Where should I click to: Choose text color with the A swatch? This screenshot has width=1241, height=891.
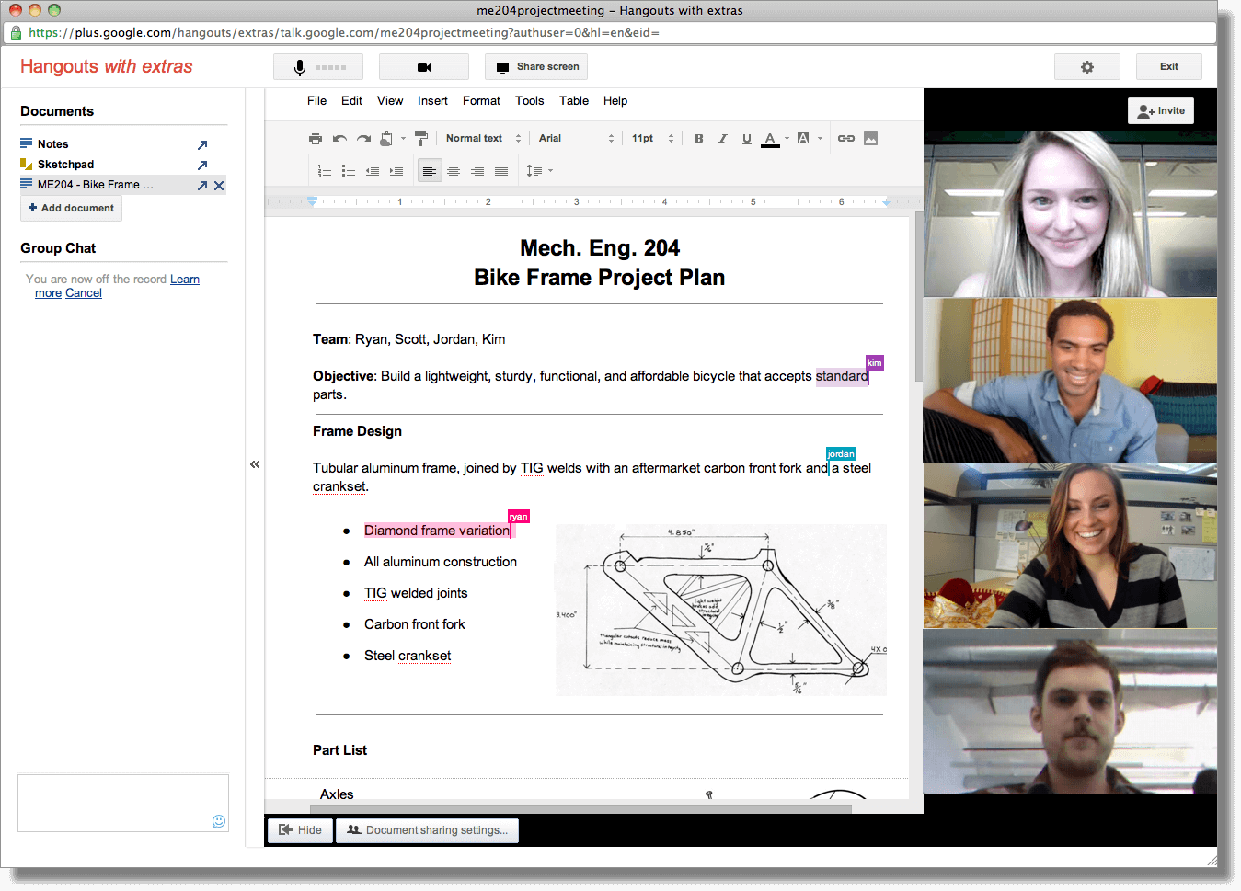click(x=771, y=139)
